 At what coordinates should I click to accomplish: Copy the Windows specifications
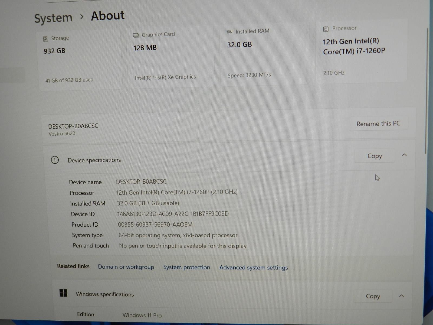(x=373, y=296)
